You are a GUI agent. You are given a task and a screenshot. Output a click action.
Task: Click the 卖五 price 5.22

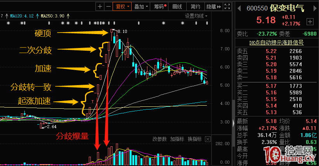pos(271,51)
